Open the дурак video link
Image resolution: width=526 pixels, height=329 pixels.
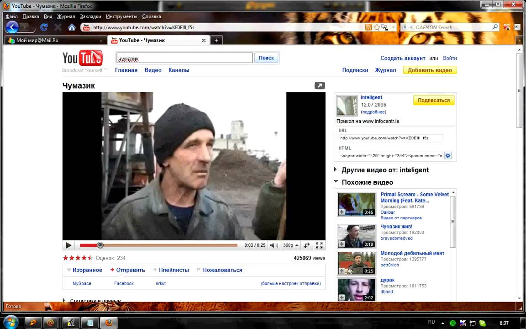tap(388, 280)
